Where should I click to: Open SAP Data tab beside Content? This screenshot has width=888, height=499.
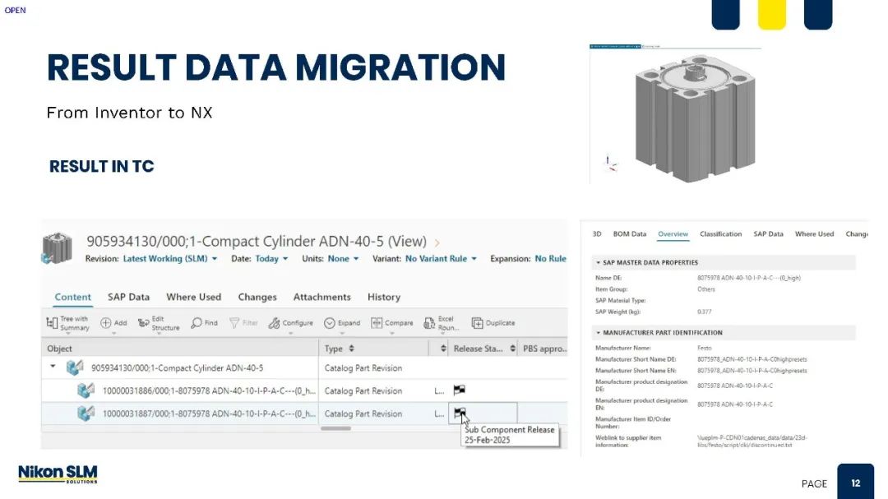128,297
